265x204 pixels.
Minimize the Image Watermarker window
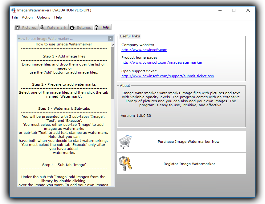[x=220, y=10]
